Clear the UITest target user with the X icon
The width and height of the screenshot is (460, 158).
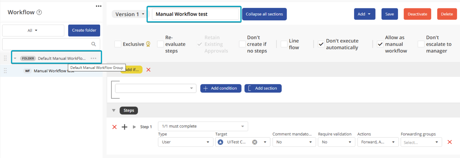255,142
